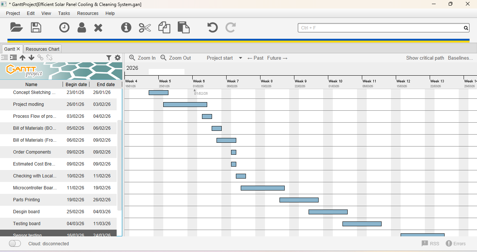The width and height of the screenshot is (477, 252).
Task: Undo the last action
Action: pyautogui.click(x=212, y=27)
